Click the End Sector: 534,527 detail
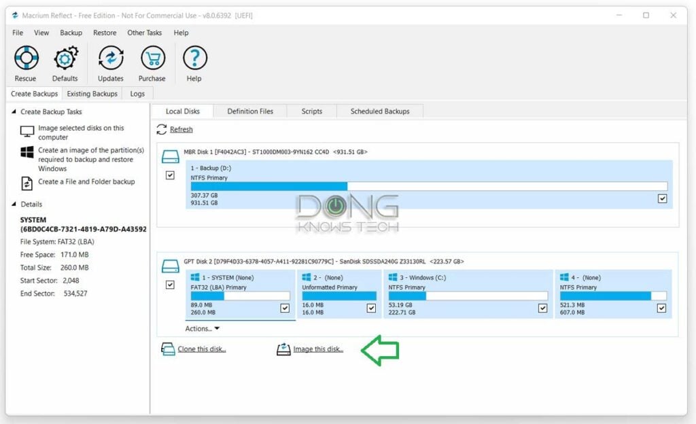Image resolution: width=696 pixels, height=424 pixels. point(54,293)
